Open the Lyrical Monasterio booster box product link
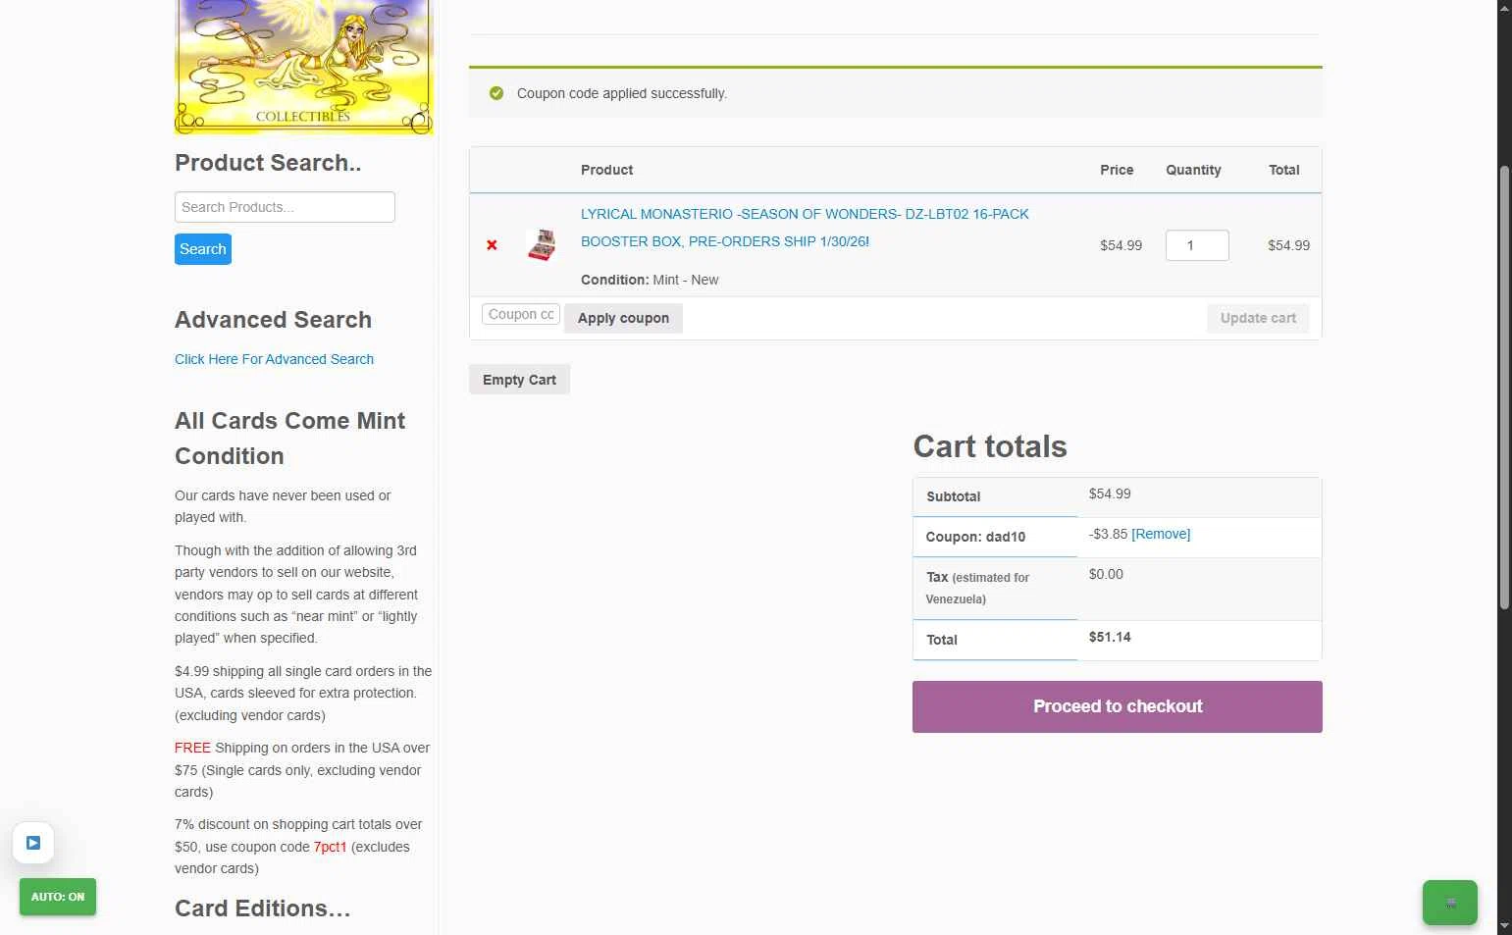The image size is (1512, 935). (805, 228)
